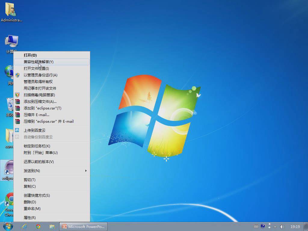Open Windows Explorer from the taskbar

tap(52, 226)
